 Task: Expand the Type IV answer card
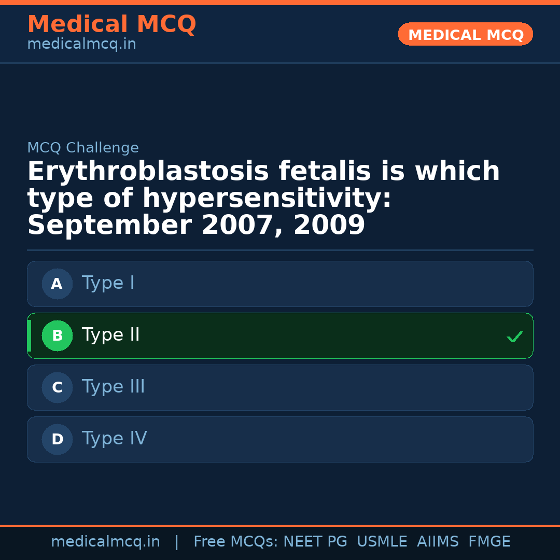(280, 439)
